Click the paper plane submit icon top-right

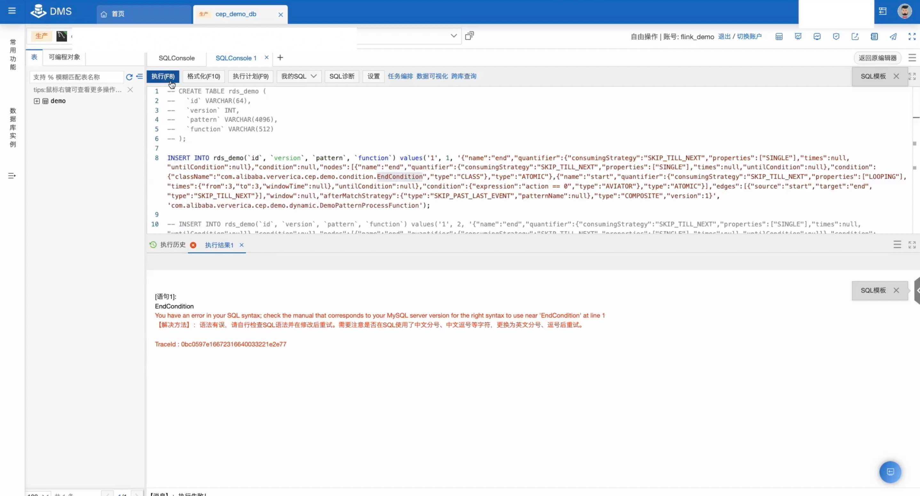(x=893, y=36)
